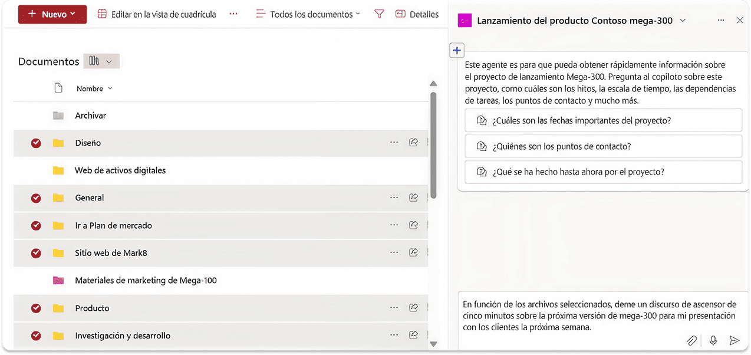Click the attach file paperclip icon
Image resolution: width=751 pixels, height=355 pixels.
coord(691,340)
